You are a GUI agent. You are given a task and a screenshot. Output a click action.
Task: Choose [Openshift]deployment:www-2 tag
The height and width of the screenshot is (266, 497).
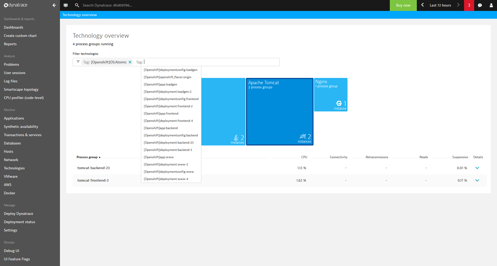[x=171, y=164]
